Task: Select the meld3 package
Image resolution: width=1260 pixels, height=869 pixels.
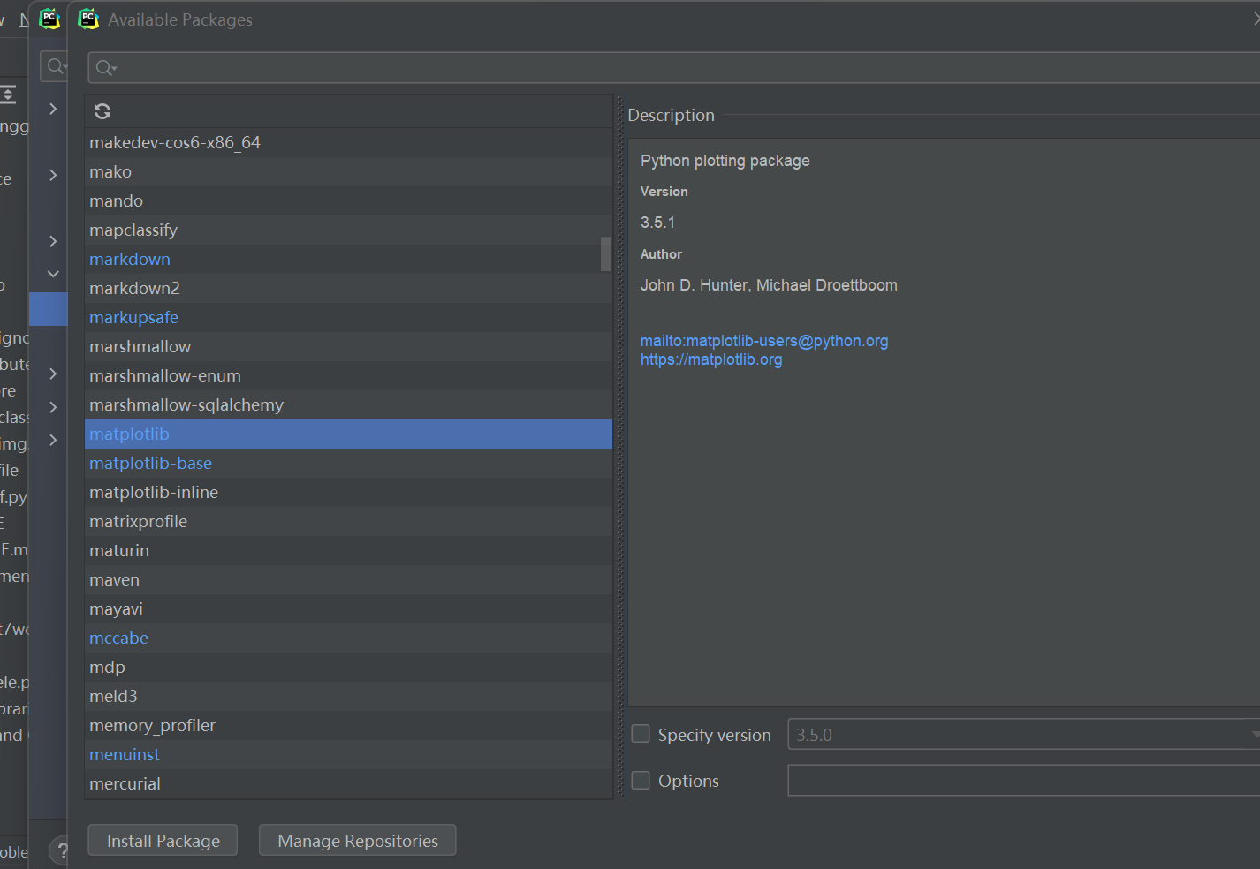Action: click(x=348, y=696)
